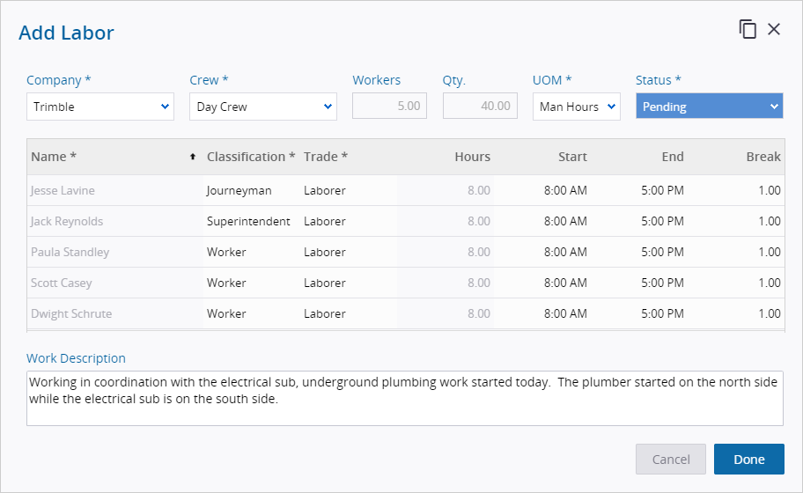
Task: Close the Add Labor dialog
Action: (x=774, y=29)
